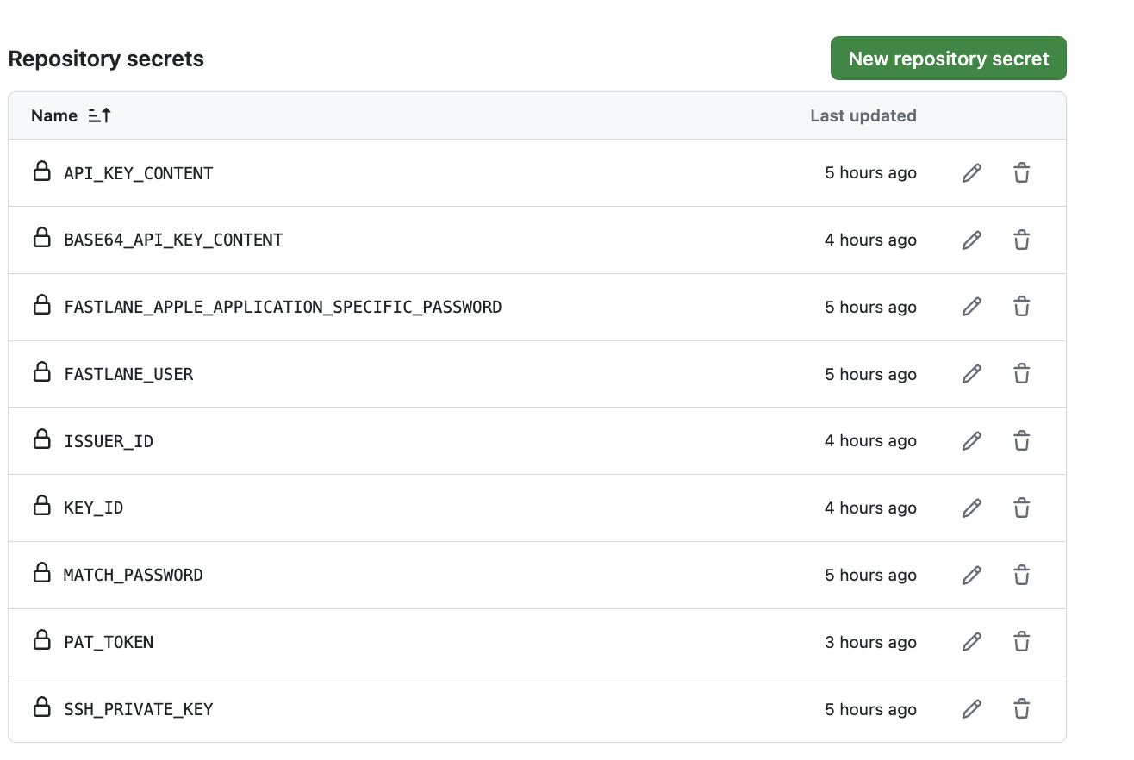1134x760 pixels.
Task: Click the Repository secrets heading
Action: click(x=106, y=59)
